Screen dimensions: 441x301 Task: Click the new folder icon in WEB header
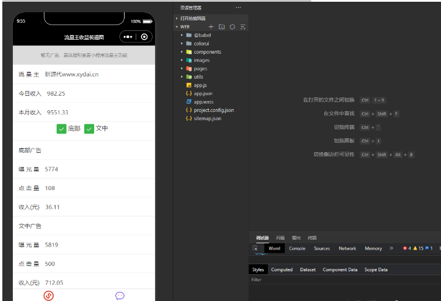(222, 27)
